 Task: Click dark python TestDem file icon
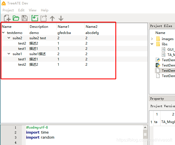pos(158,65)
